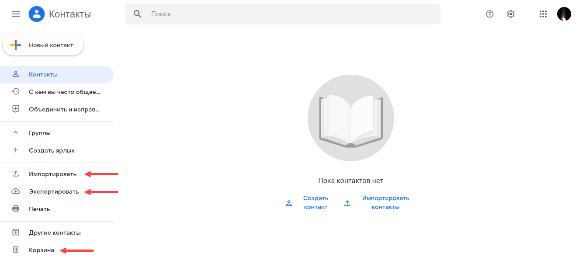The height and width of the screenshot is (274, 579).
Task: Click the Группы label
Action: pyautogui.click(x=40, y=133)
